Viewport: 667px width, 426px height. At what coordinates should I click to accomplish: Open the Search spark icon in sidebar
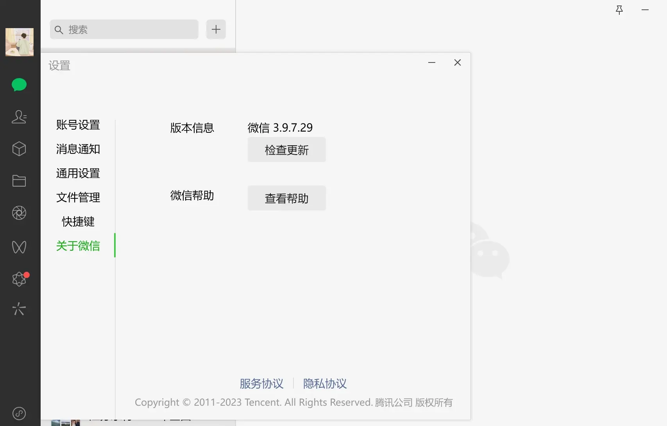pyautogui.click(x=19, y=309)
